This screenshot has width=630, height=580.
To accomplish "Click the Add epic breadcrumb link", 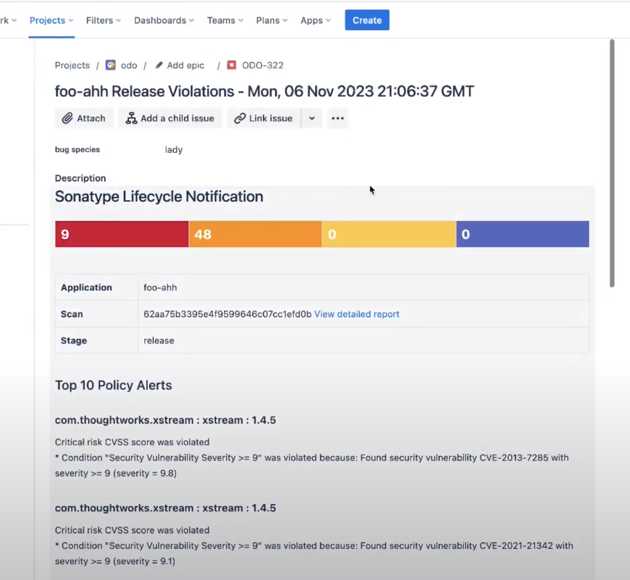I will point(185,65).
